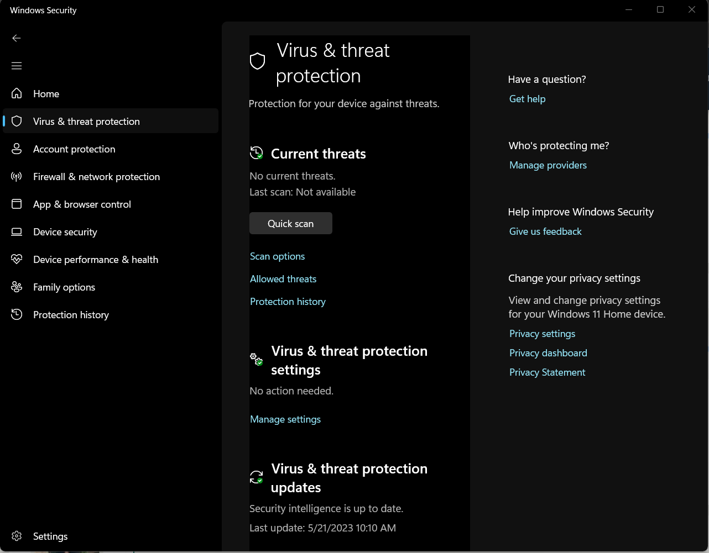
Task: Open Protection history in the sidebar
Action: pos(71,315)
